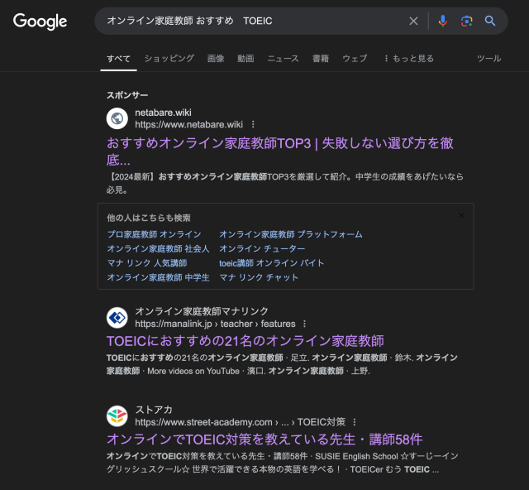
Task: Search related: マナ リンク 人気講師
Action: coord(147,263)
